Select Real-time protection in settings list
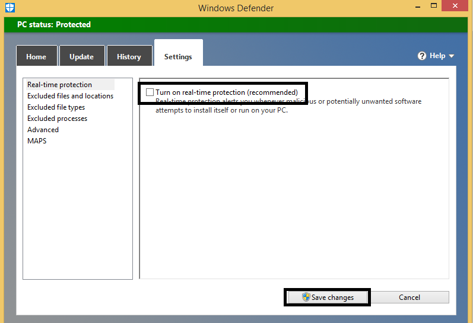This screenshot has height=323, width=473. (70, 85)
